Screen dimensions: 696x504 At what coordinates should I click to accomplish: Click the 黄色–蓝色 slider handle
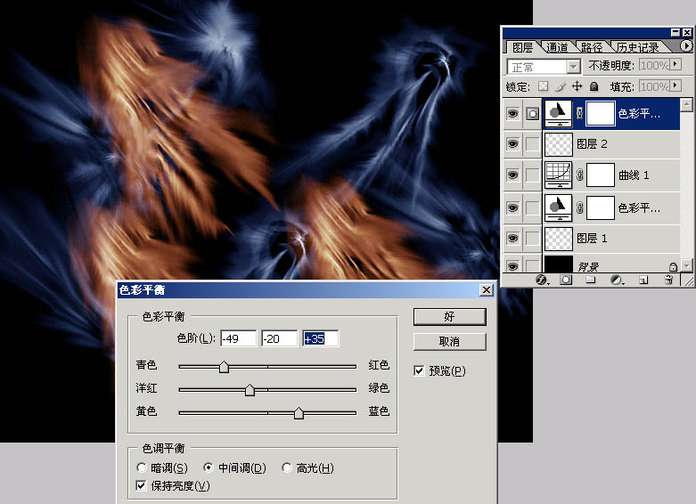(299, 413)
